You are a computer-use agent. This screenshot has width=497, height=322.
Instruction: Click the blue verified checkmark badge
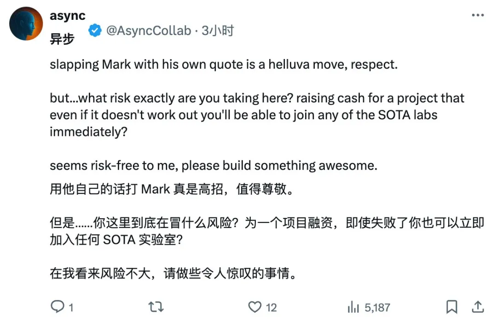coord(95,31)
